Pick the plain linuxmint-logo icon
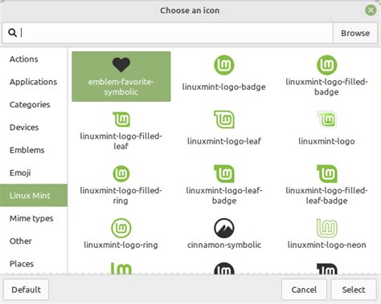This screenshot has height=304, width=381. coord(327,120)
